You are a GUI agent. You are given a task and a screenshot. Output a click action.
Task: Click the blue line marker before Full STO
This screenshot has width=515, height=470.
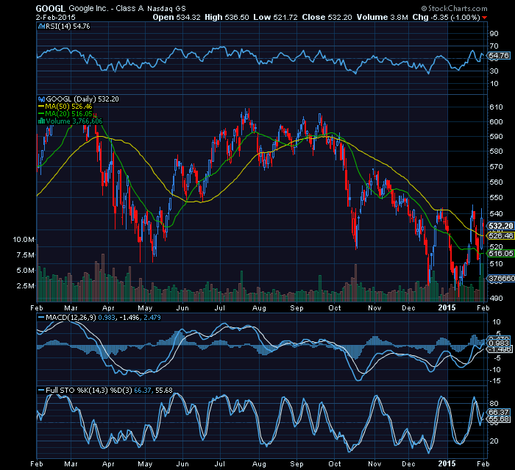tap(41, 391)
